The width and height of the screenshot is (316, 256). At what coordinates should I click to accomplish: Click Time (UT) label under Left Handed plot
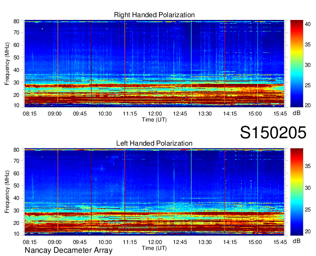tap(154, 248)
